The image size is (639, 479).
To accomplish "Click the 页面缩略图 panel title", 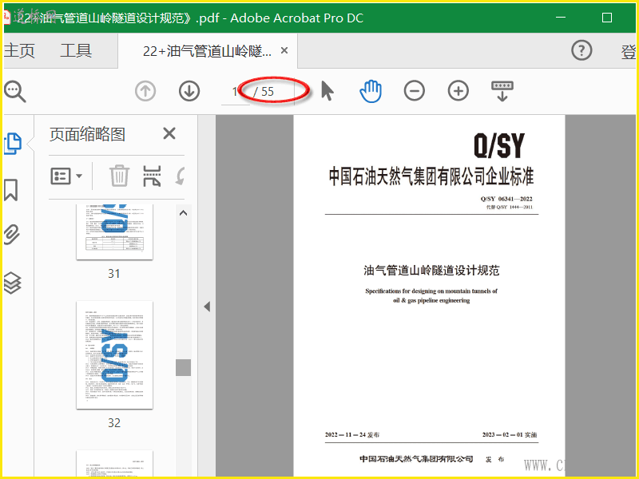I will tap(87, 134).
